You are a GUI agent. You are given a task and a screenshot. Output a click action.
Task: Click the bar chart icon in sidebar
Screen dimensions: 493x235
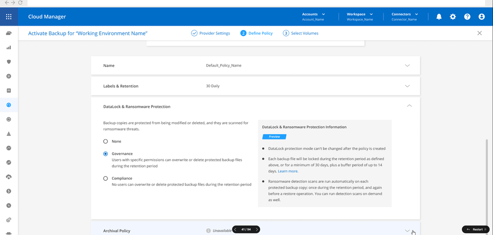point(9,48)
